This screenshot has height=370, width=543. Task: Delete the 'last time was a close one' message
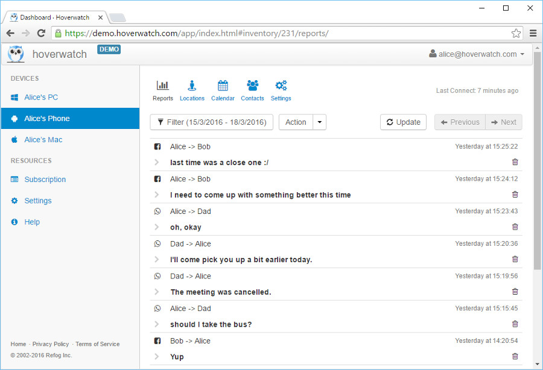515,162
